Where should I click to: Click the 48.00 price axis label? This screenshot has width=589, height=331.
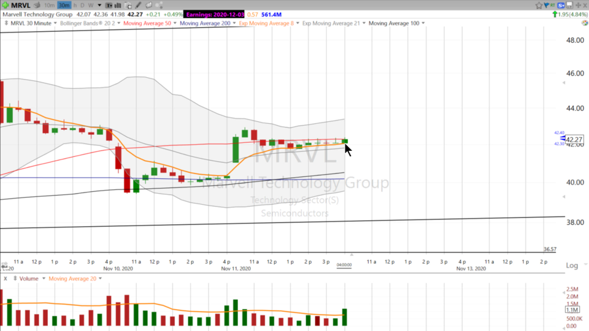575,40
